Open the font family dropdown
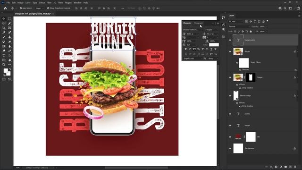The image size is (302, 170). coord(193,30)
